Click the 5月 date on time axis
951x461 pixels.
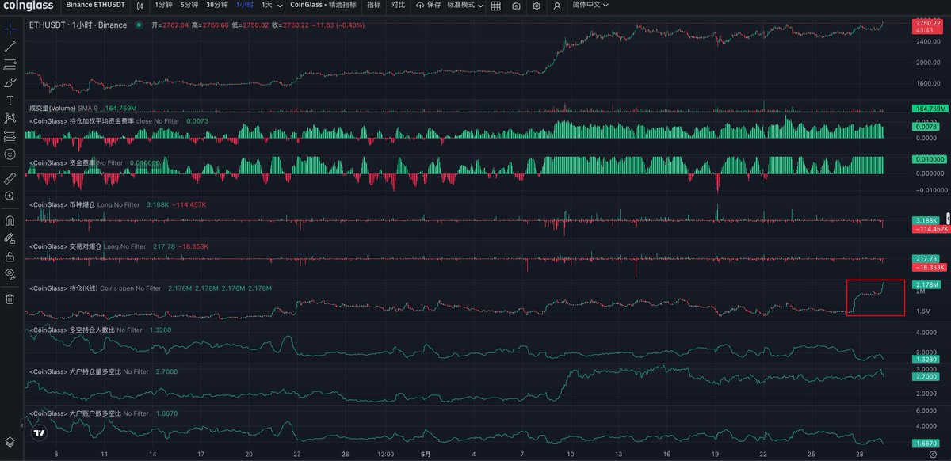tap(426, 455)
